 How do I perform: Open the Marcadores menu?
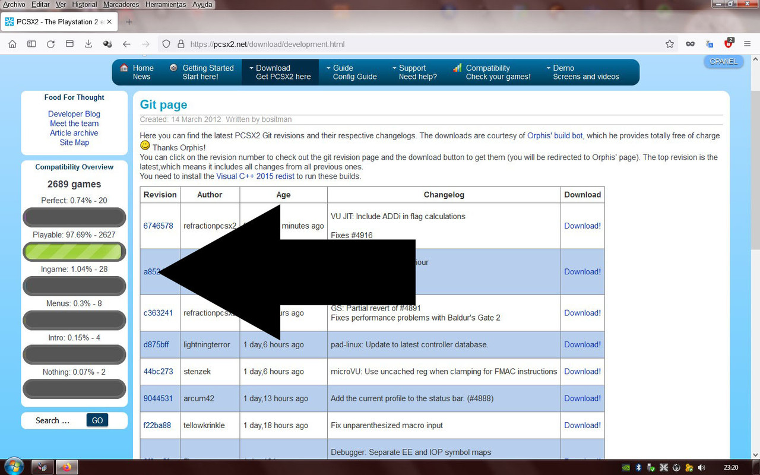(121, 4)
